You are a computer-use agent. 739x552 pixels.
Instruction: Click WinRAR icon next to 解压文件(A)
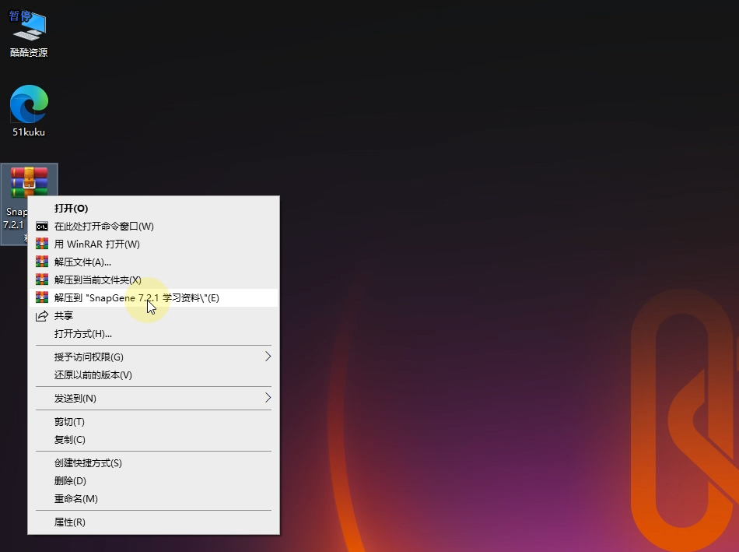coord(42,262)
